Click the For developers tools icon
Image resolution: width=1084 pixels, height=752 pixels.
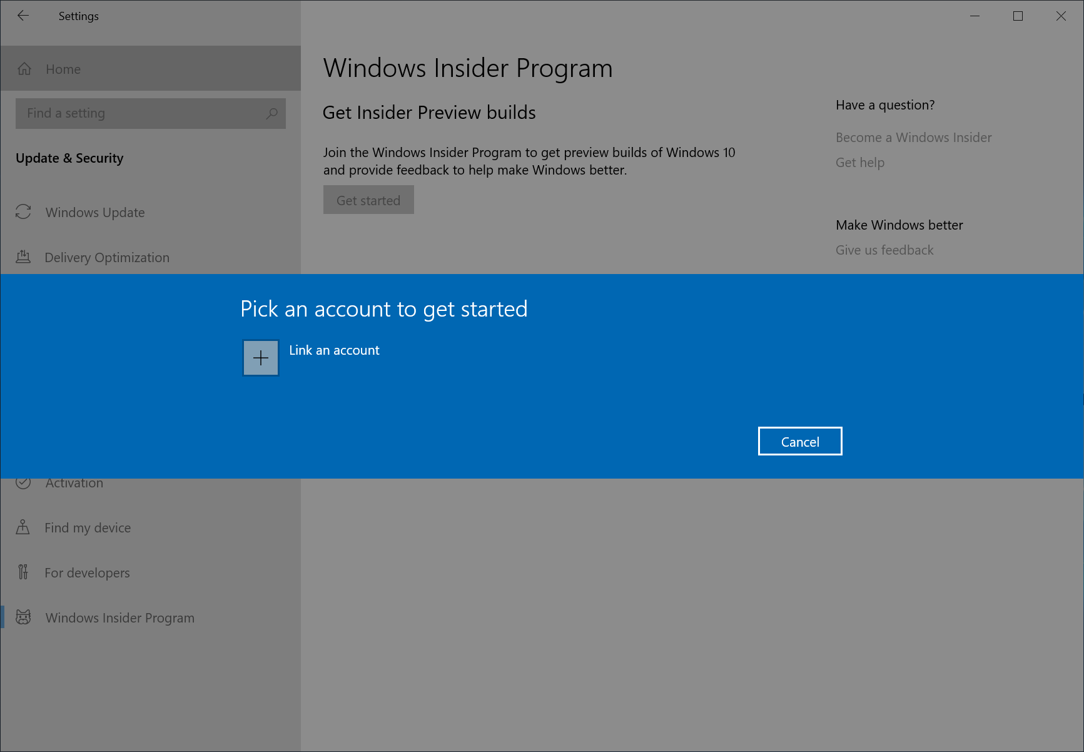click(x=23, y=572)
